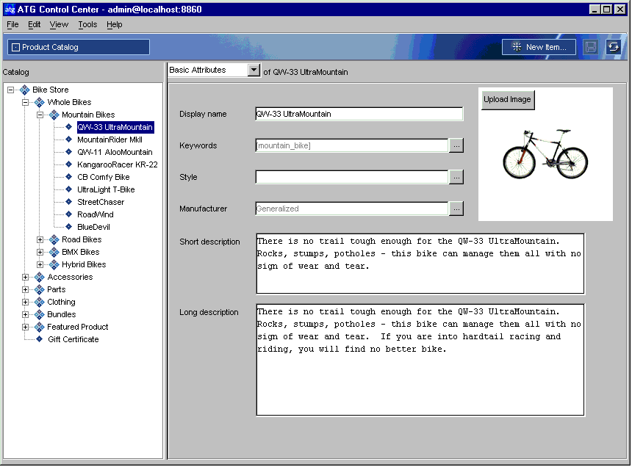This screenshot has width=632, height=467.
Task: Expand the Hybrid Bikes tree node
Action: pos(40,264)
